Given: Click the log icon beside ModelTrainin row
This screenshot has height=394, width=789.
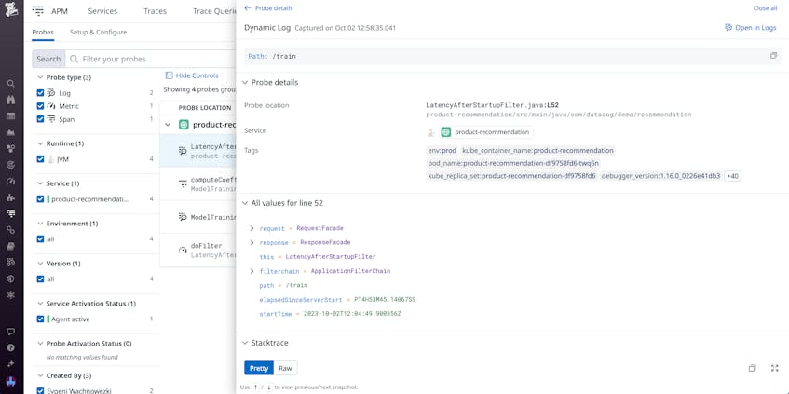Looking at the screenshot, I should click(183, 217).
